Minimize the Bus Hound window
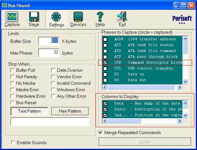Screen dimensions: 197x150 tap(177, 6)
